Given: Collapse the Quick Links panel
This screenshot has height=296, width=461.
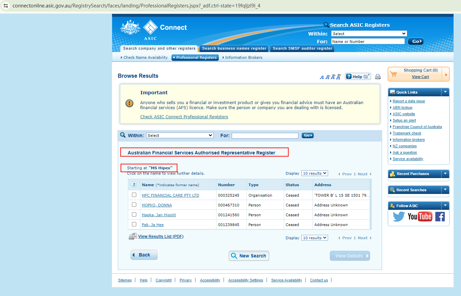Looking at the screenshot, I should (x=445, y=92).
